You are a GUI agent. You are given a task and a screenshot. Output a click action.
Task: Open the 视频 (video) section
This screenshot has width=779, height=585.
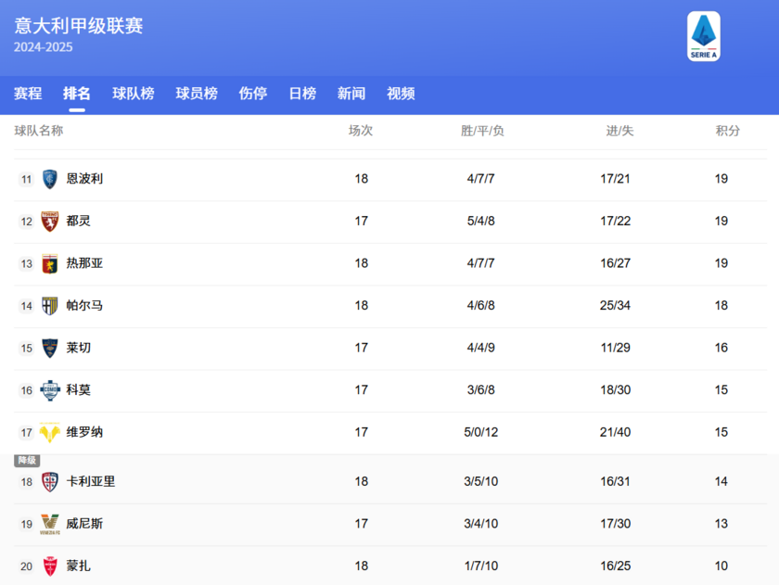tap(400, 94)
